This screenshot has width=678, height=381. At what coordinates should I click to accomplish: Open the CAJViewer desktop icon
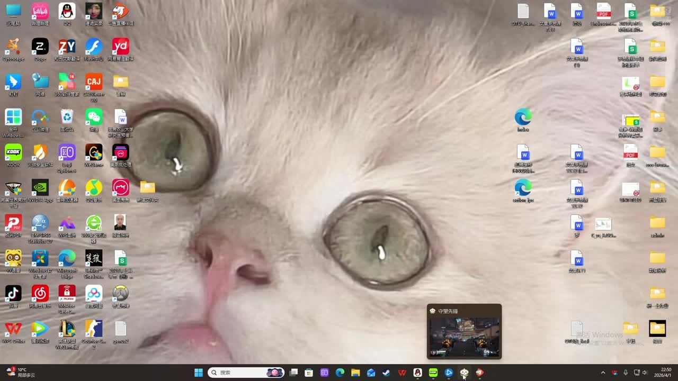94,82
